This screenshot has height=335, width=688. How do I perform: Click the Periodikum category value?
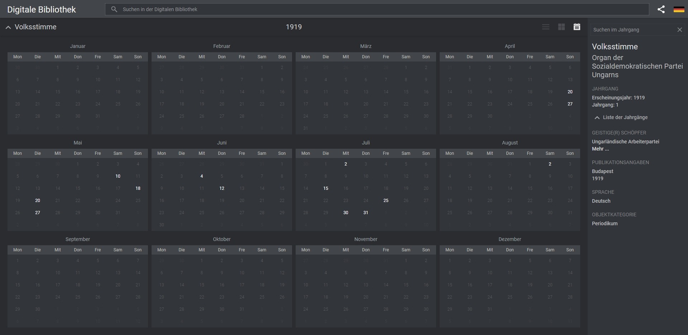coord(605,223)
